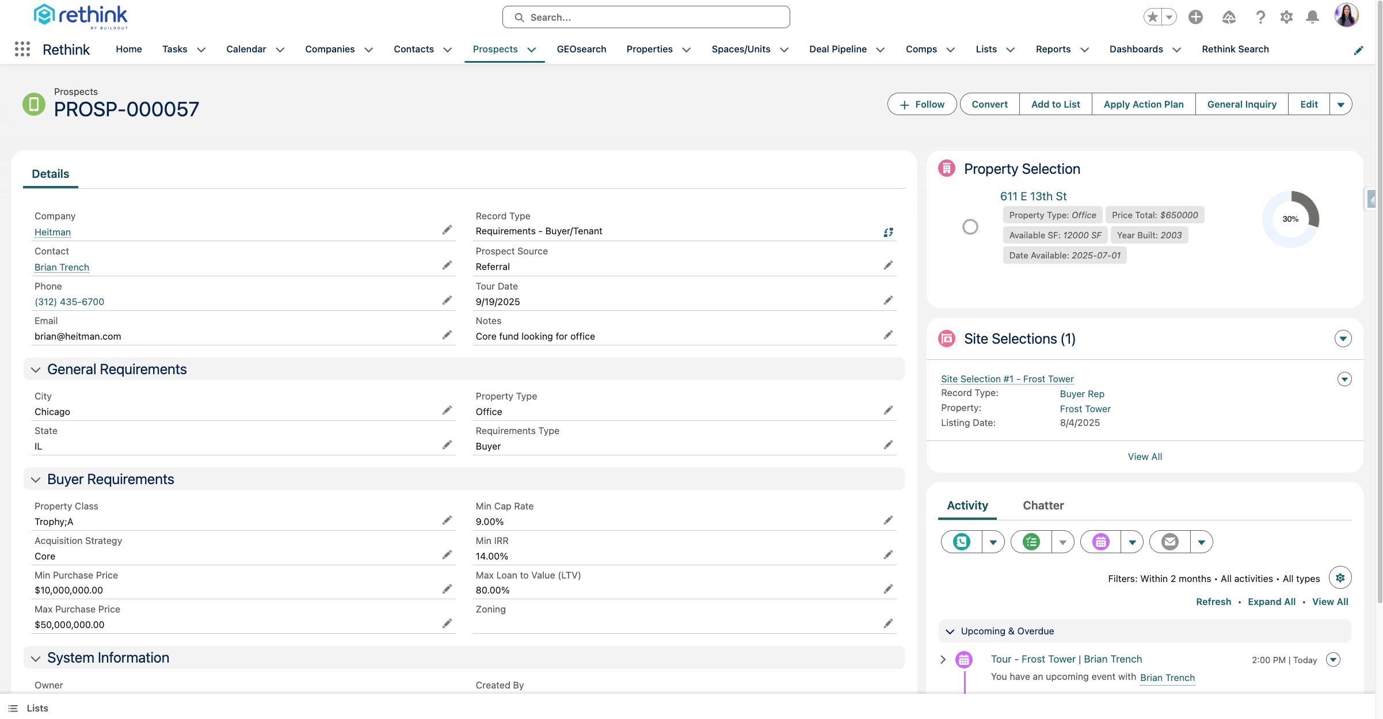Expand the Edit button dropdown arrow
Screen dimensions: 1383x719
[x=1342, y=104]
